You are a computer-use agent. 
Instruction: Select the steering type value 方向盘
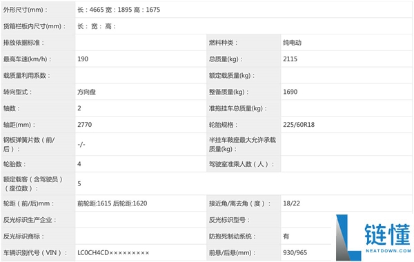pos(87,92)
